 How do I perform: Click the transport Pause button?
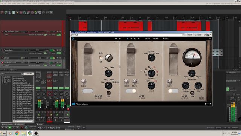click(14, 128)
